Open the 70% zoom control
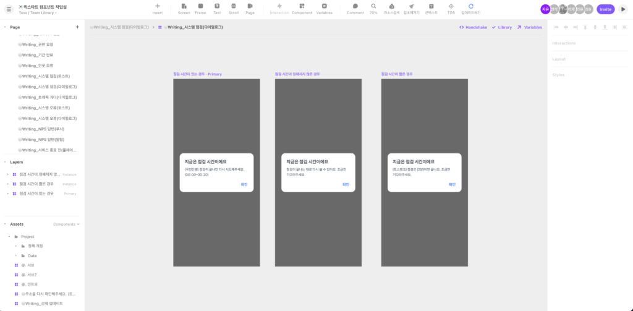The width and height of the screenshot is (633, 311). tap(373, 9)
